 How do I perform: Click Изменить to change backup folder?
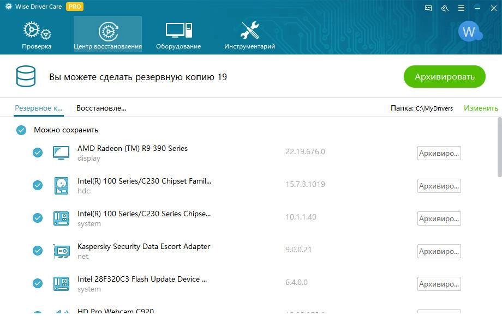coord(481,108)
